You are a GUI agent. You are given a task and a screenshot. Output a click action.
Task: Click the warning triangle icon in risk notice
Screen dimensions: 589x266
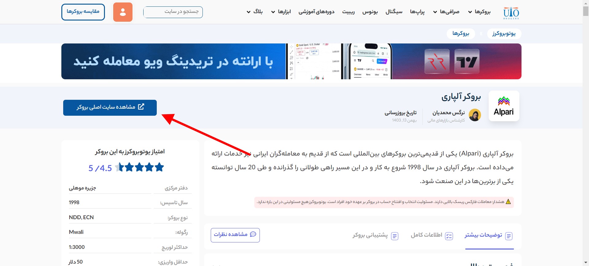(508, 202)
